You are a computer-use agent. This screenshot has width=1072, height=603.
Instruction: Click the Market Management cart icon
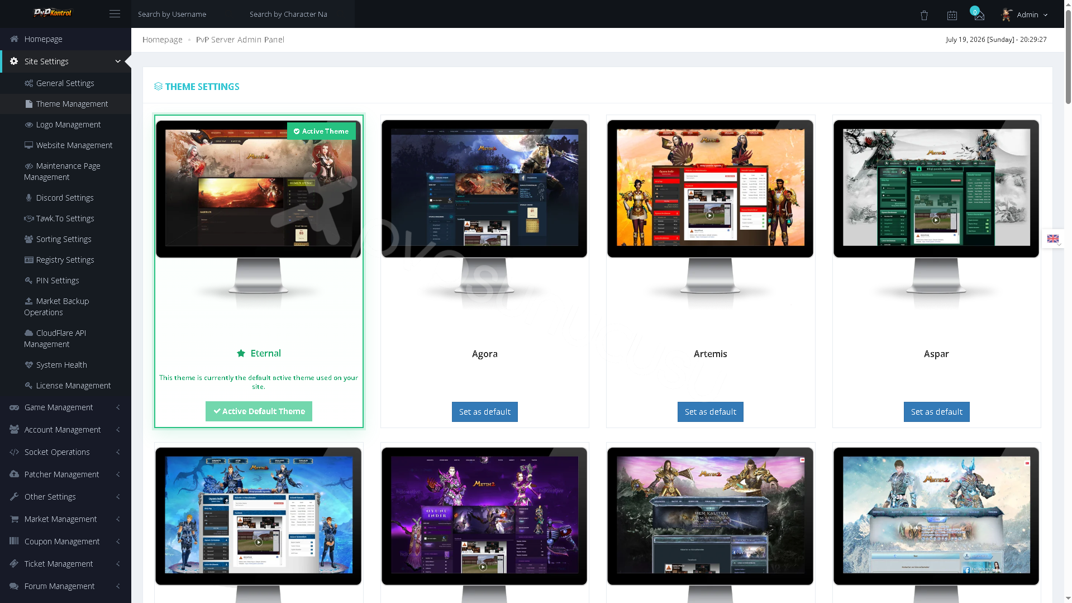[14, 519]
